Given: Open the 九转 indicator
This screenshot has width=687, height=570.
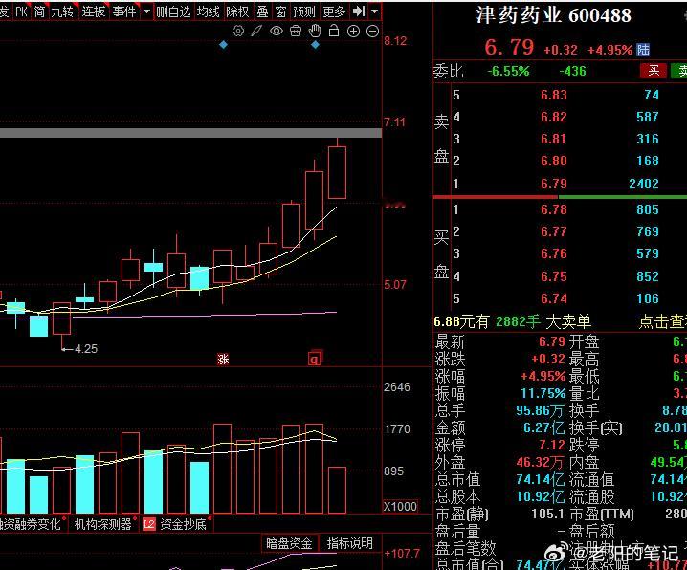Looking at the screenshot, I should click(62, 11).
